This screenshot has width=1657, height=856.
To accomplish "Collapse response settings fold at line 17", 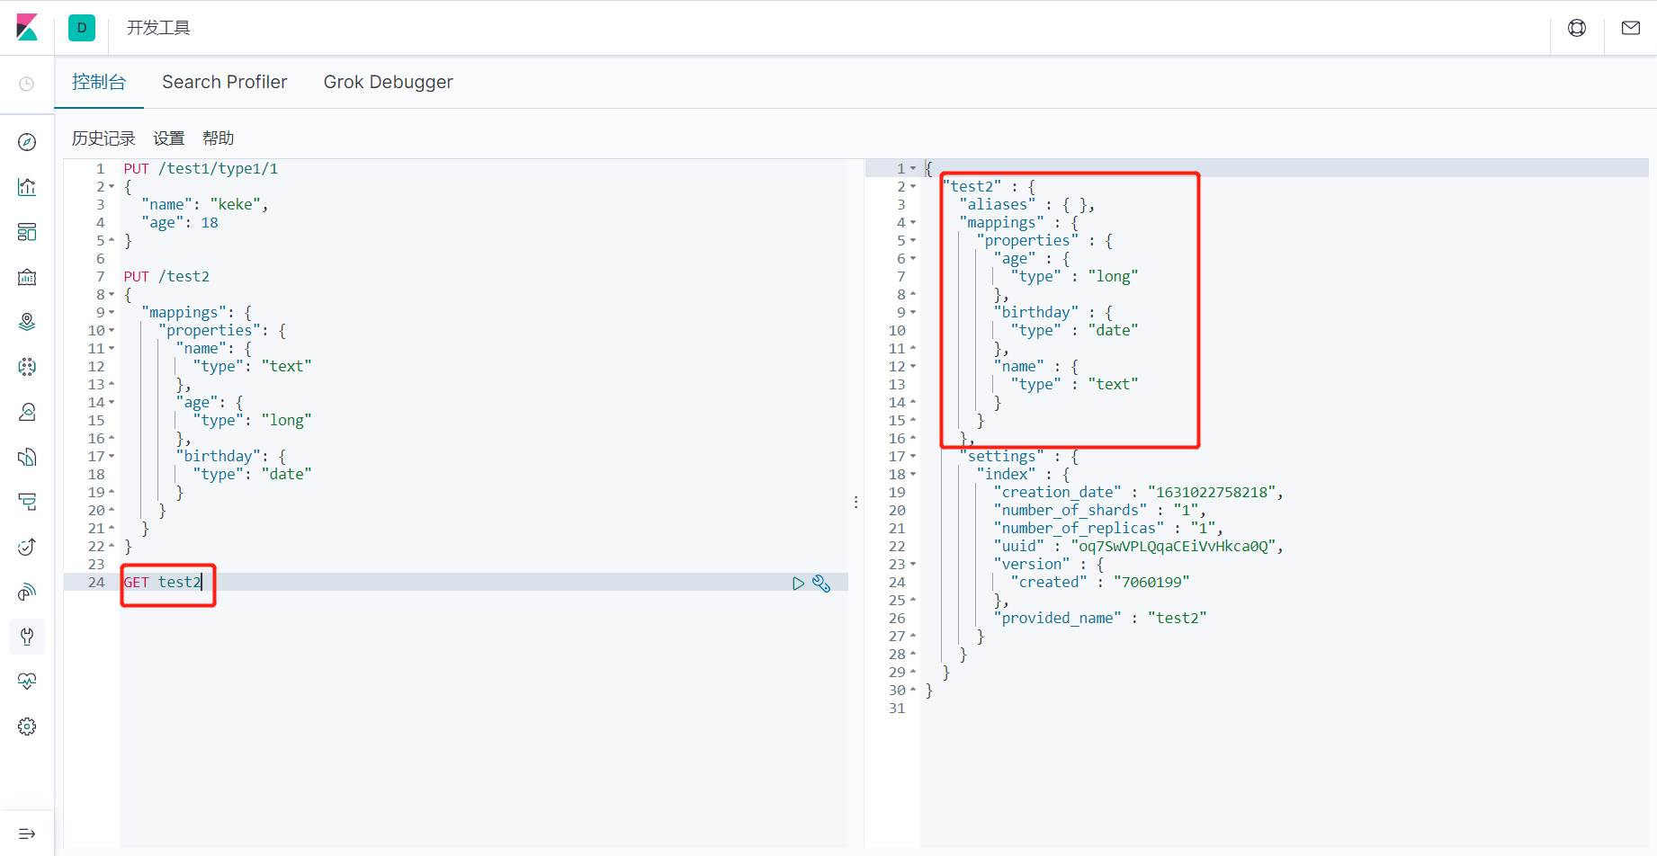I will pyautogui.click(x=913, y=457).
